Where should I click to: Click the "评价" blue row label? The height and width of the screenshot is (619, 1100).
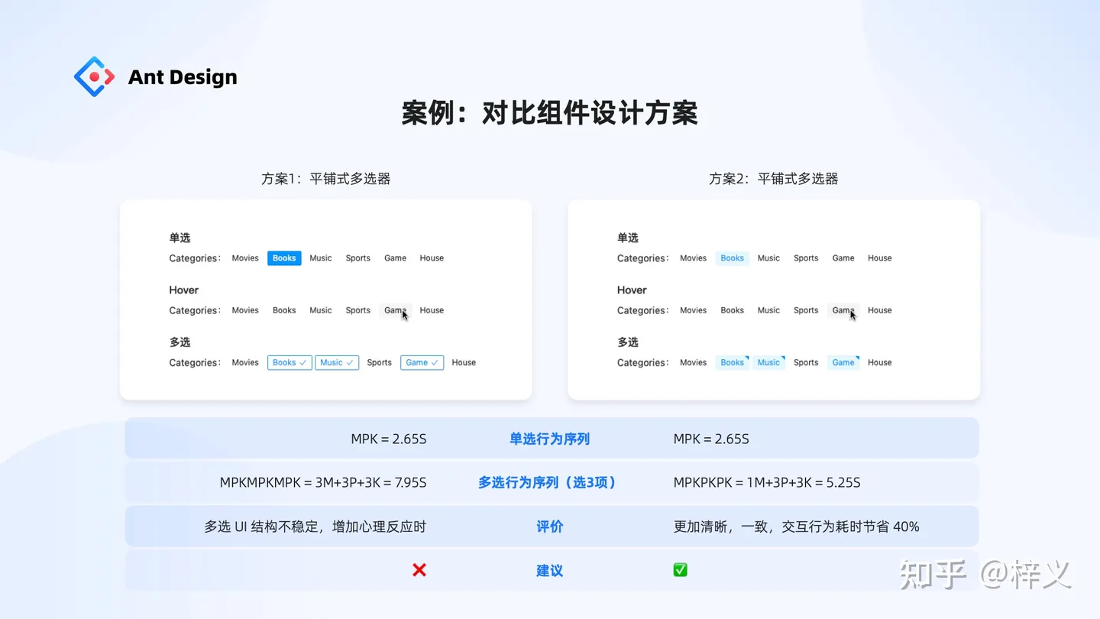549,527
